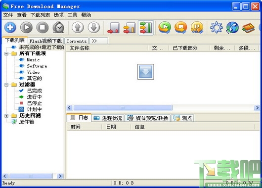
Task: Click the Ready status bar text
Action: coord(9,183)
